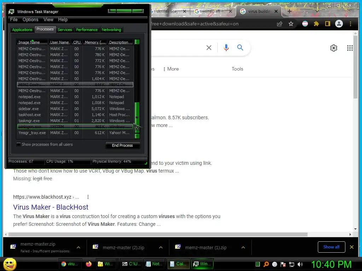Open the Calculator taskbar button

pos(178,264)
